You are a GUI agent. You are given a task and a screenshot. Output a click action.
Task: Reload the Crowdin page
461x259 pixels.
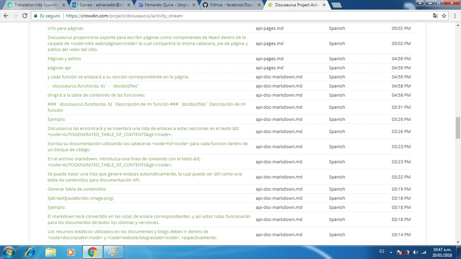pyautogui.click(x=25, y=16)
